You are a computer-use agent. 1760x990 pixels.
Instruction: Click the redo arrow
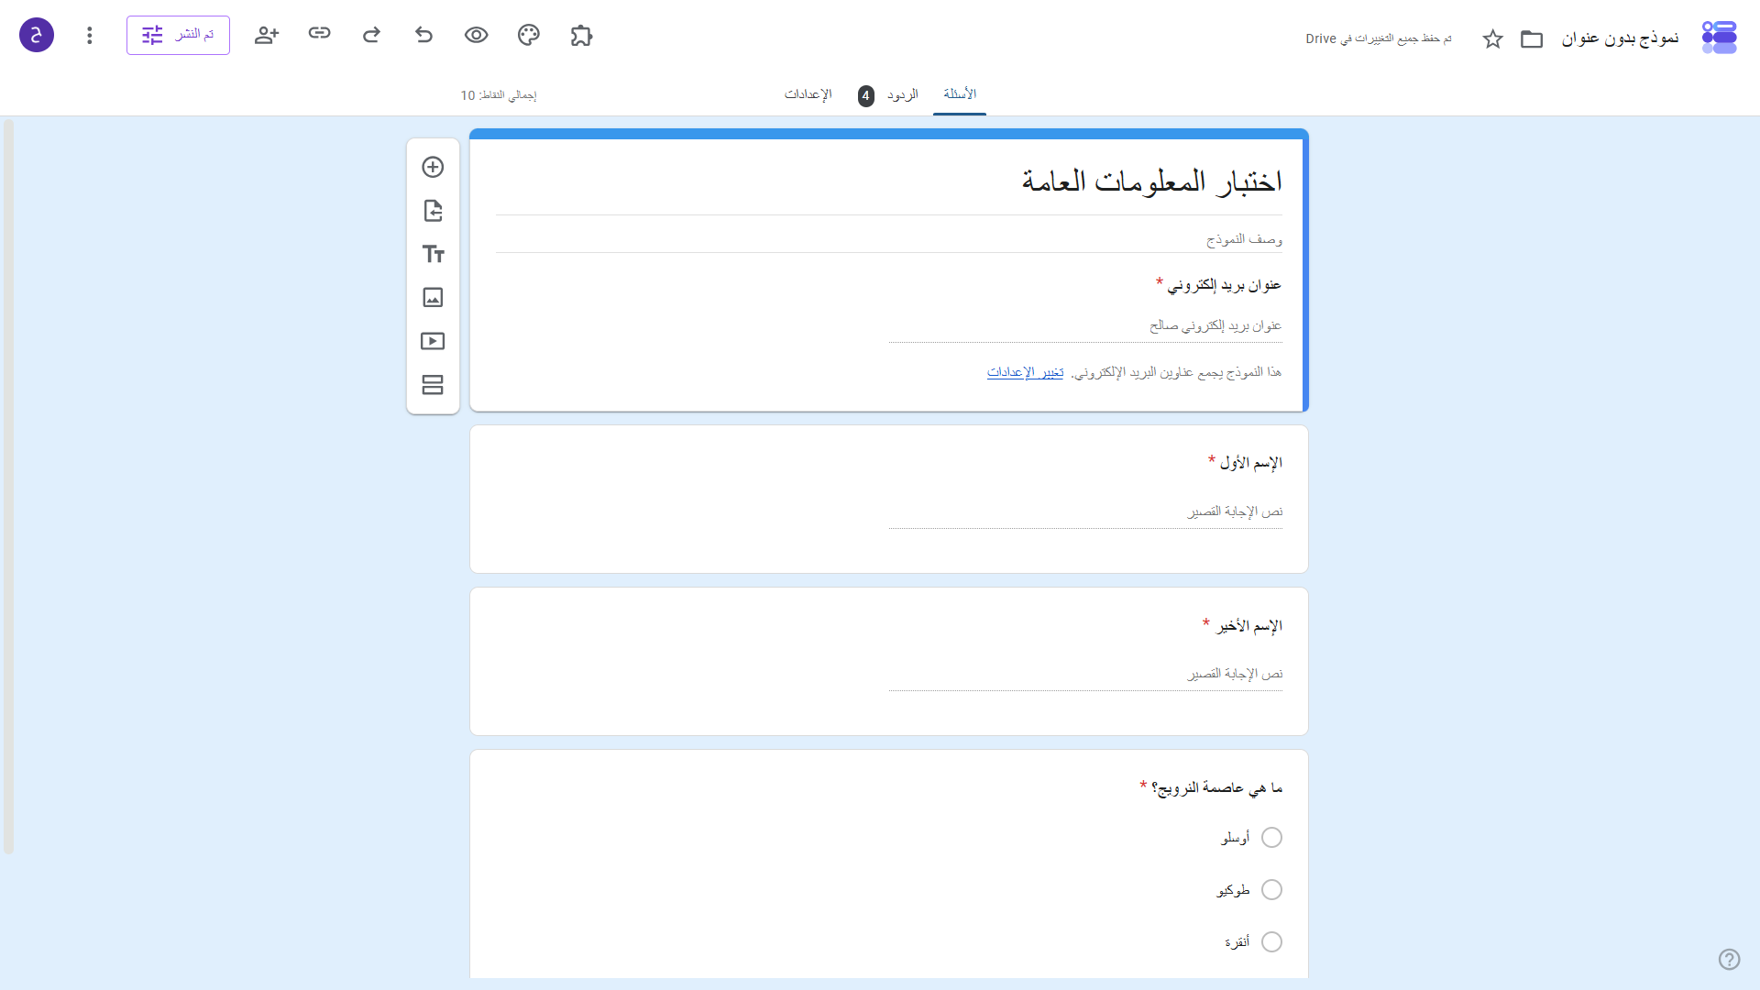click(x=371, y=35)
